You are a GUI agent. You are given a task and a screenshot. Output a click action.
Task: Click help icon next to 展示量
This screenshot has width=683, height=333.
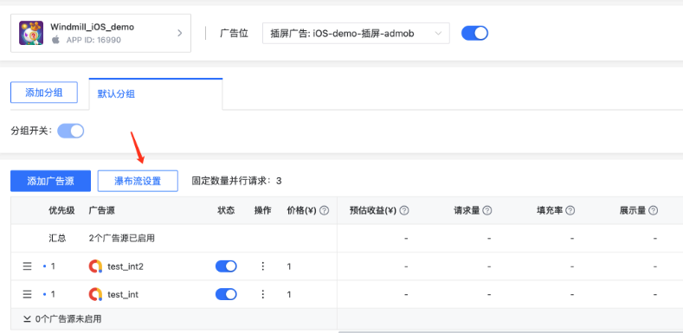[653, 211]
